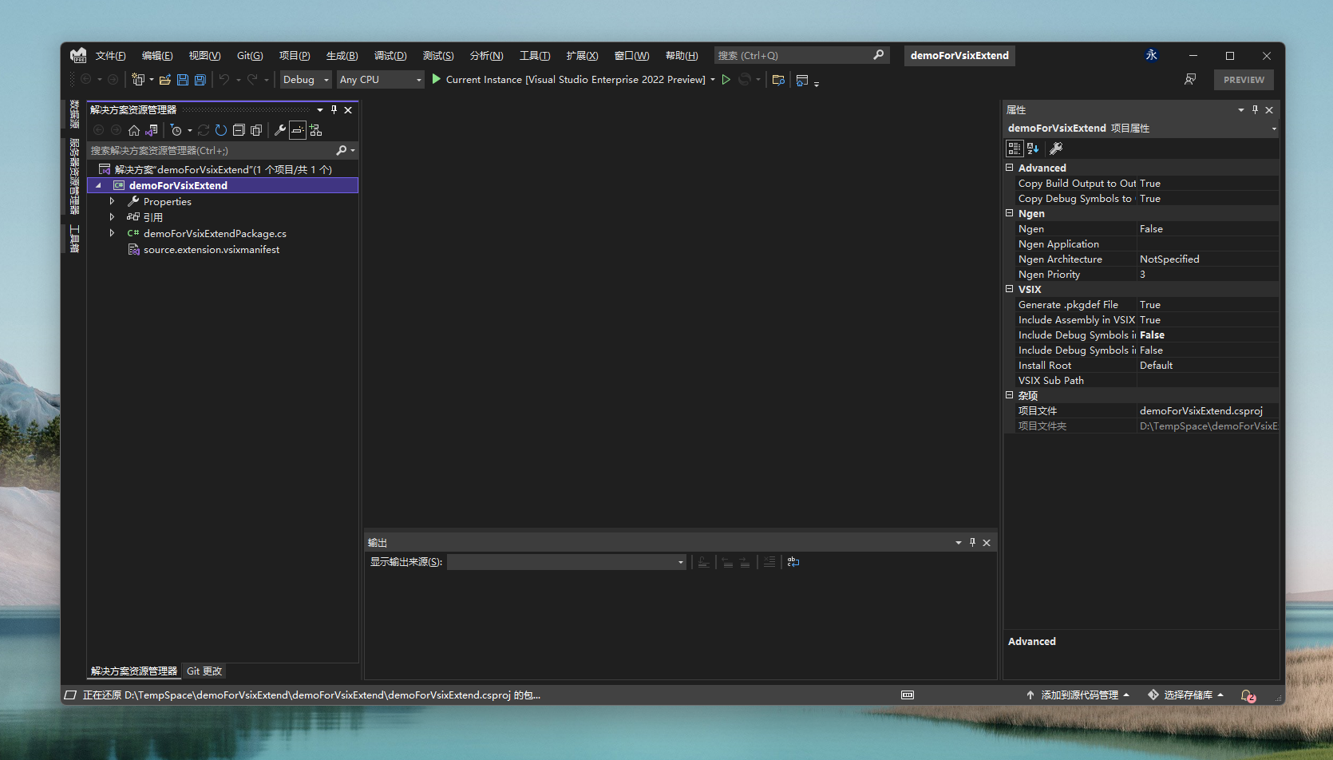Open the 扩展(X) menu

click(x=582, y=56)
